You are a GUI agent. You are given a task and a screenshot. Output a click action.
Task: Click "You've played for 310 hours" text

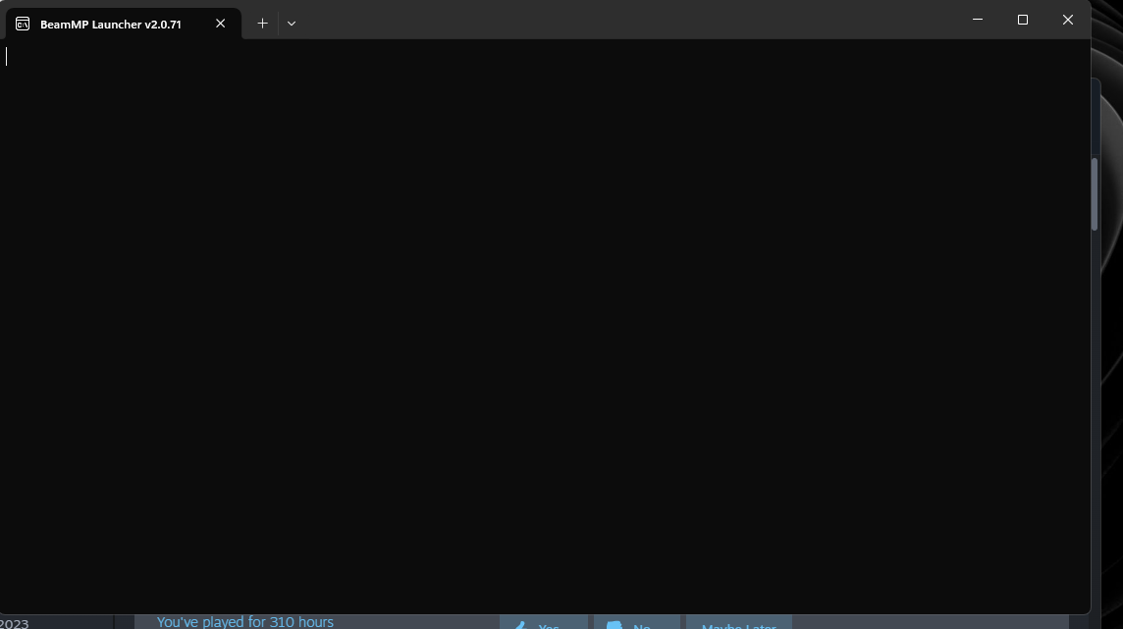coord(245,622)
